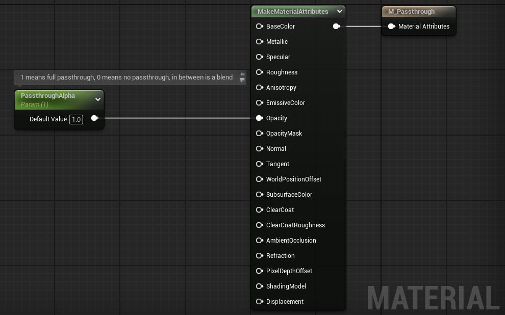Click the Metallic input pin

260,41
